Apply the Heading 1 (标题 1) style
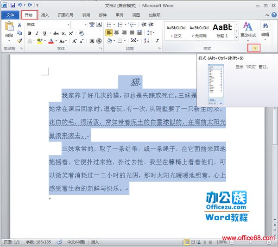 (x=222, y=31)
